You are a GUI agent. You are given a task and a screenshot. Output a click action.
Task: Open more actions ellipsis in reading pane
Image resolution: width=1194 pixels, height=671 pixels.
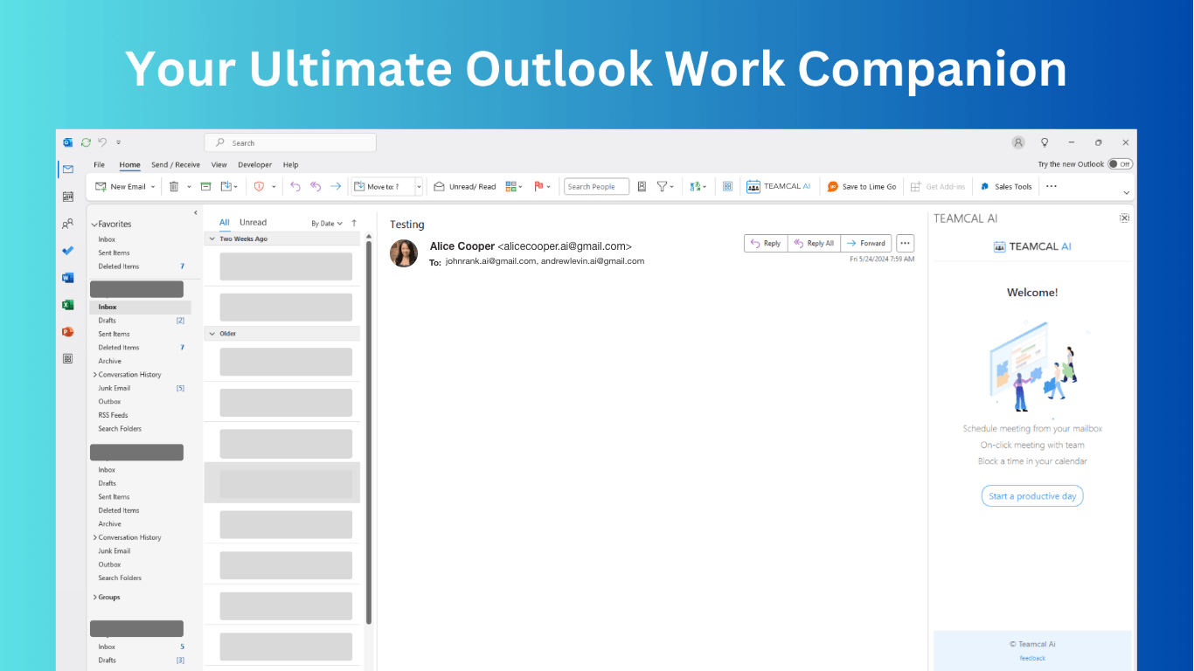906,244
